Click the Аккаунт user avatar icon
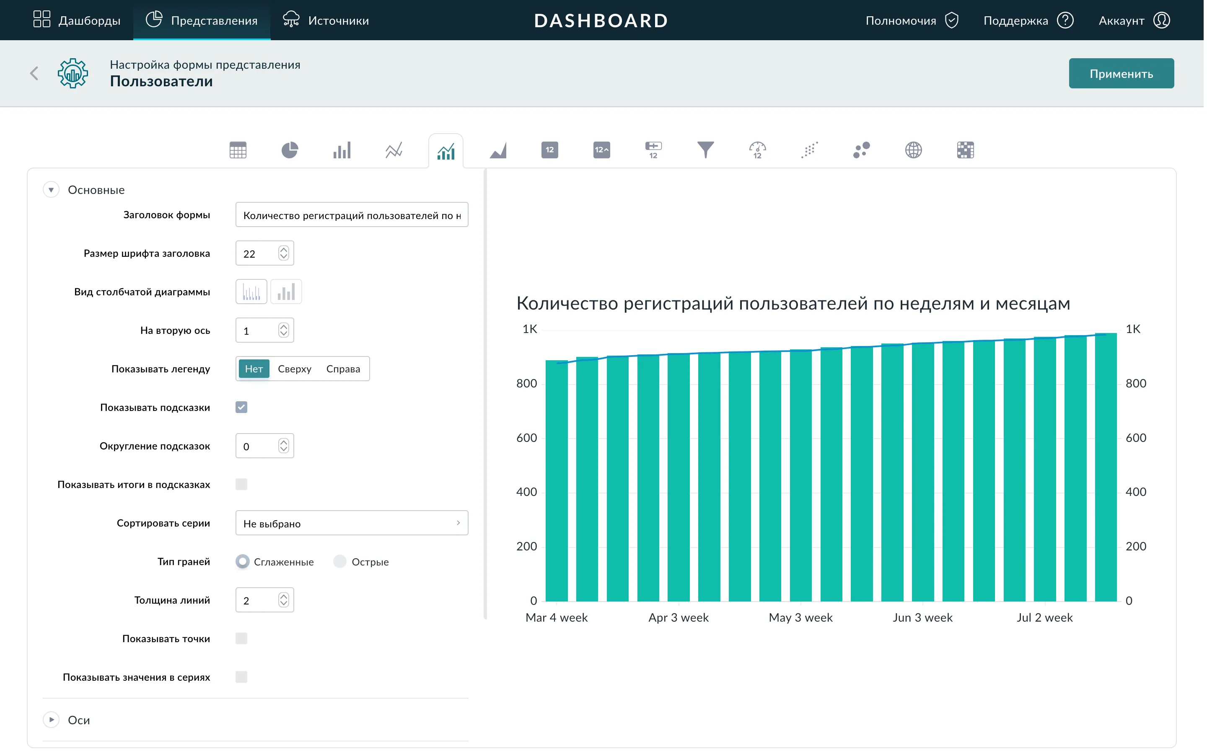The width and height of the screenshot is (1207, 754). [x=1162, y=21]
